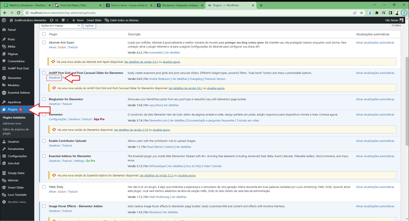Click Excluir under Hello Dolly

(x=62, y=192)
